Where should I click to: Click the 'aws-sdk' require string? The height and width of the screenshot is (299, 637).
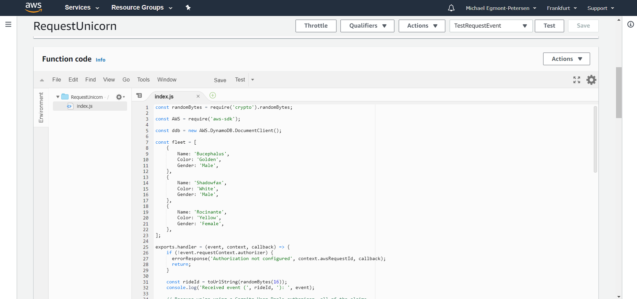223,119
